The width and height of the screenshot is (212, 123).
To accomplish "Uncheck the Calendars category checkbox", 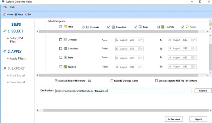I will pyautogui.click(x=109, y=27).
